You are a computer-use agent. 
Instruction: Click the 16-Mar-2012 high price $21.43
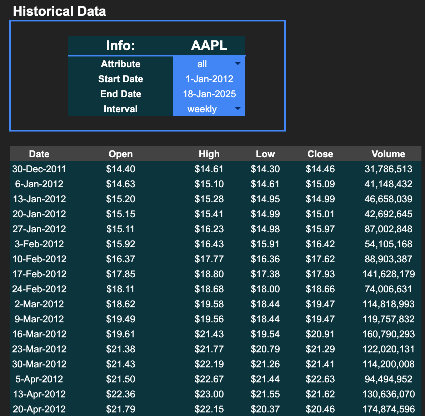tap(209, 334)
